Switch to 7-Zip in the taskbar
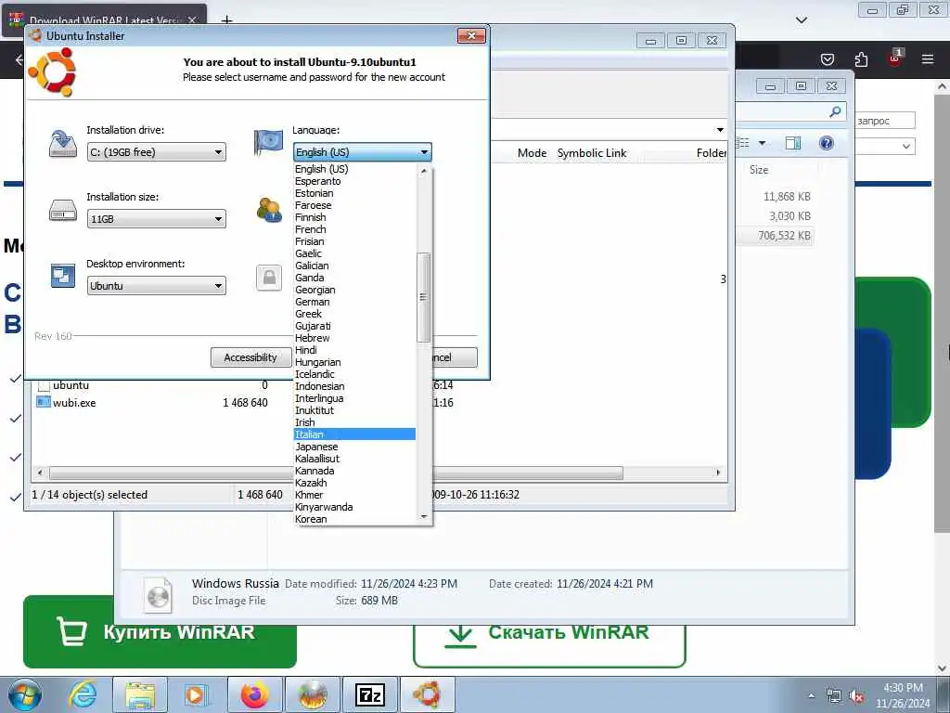Image resolution: width=950 pixels, height=713 pixels. pos(369,694)
